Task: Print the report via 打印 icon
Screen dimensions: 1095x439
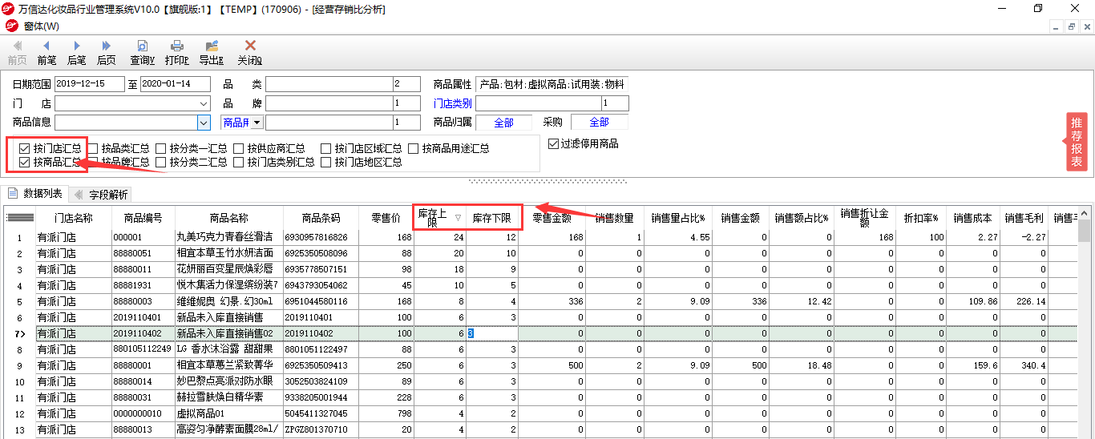Action: [x=177, y=52]
